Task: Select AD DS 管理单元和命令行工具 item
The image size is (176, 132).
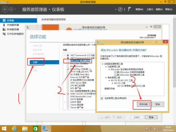Action: tap(131, 86)
